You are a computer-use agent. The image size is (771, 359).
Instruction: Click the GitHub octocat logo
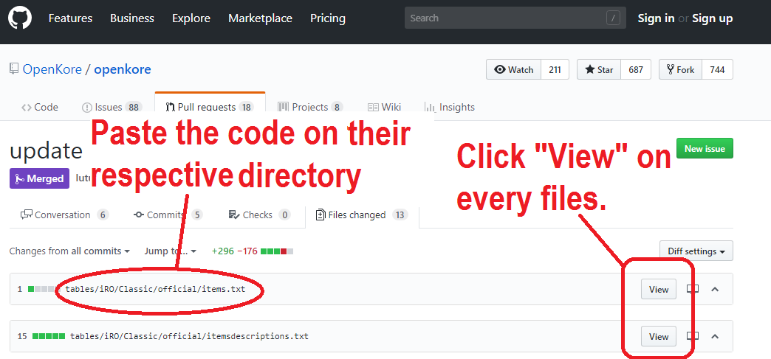(x=20, y=18)
